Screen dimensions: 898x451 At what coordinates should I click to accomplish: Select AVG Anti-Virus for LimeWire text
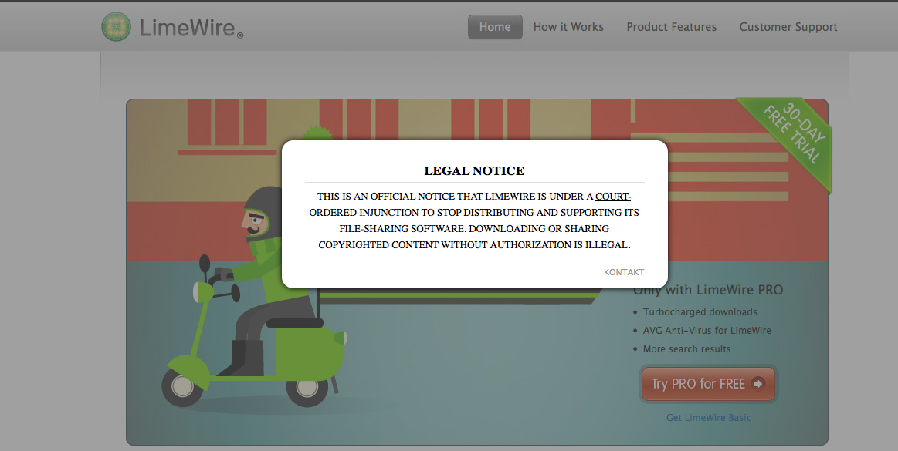707,331
